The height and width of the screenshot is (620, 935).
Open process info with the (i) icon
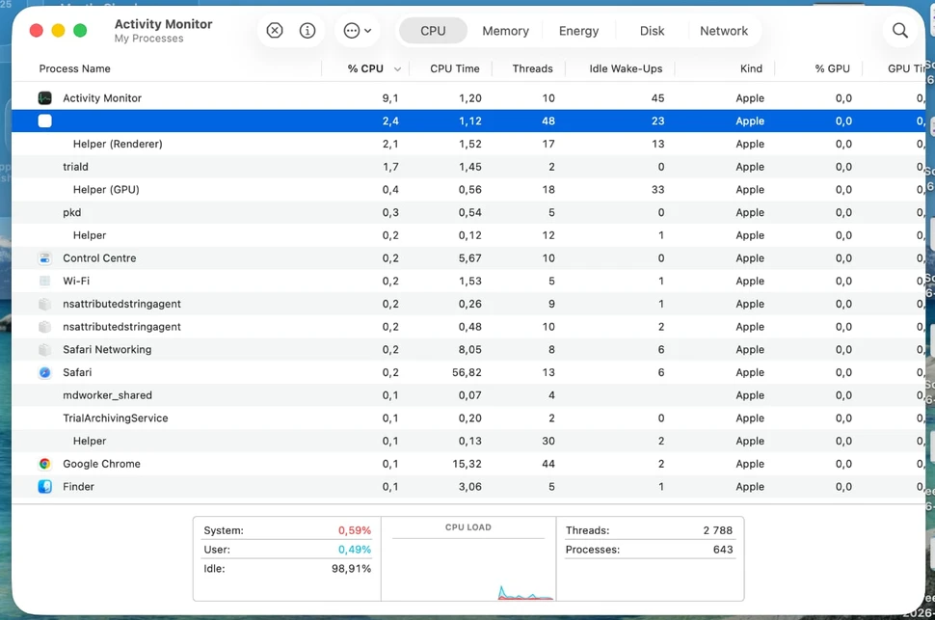click(x=307, y=31)
